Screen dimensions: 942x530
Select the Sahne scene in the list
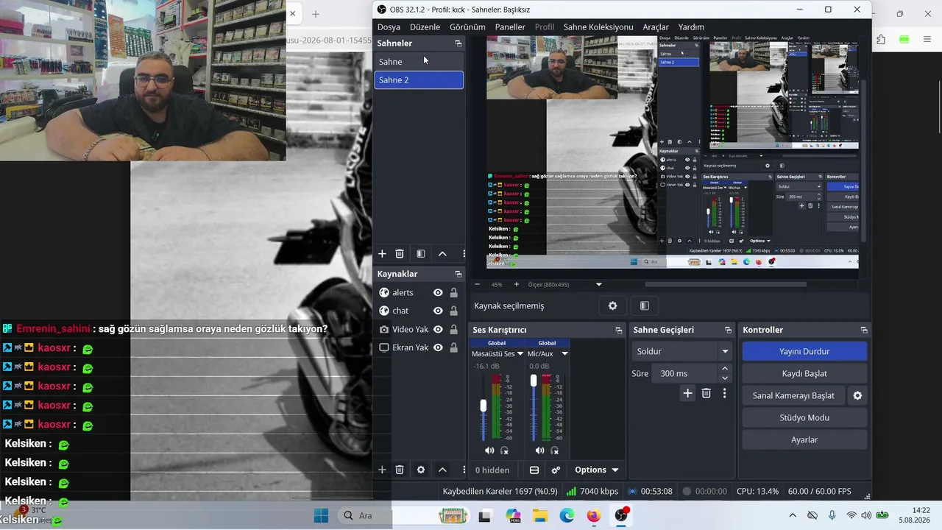click(419, 62)
